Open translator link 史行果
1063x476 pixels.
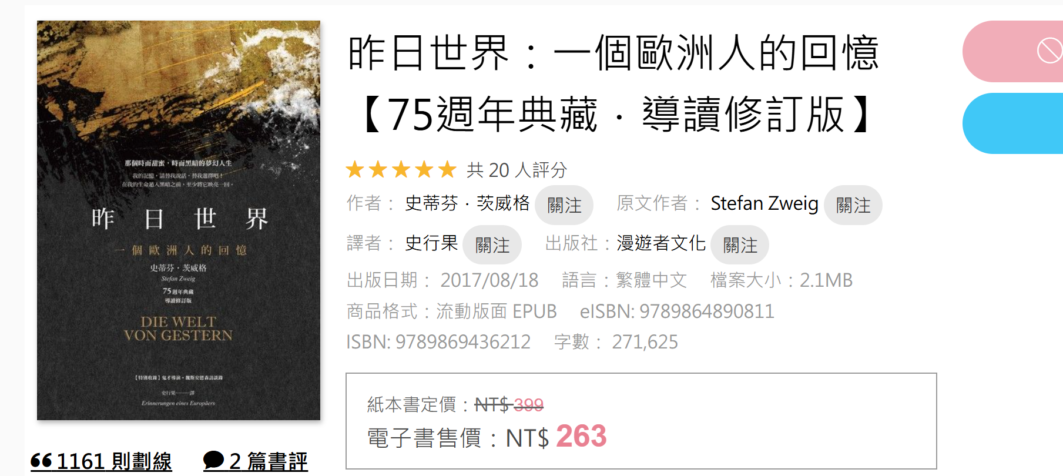[x=431, y=243]
